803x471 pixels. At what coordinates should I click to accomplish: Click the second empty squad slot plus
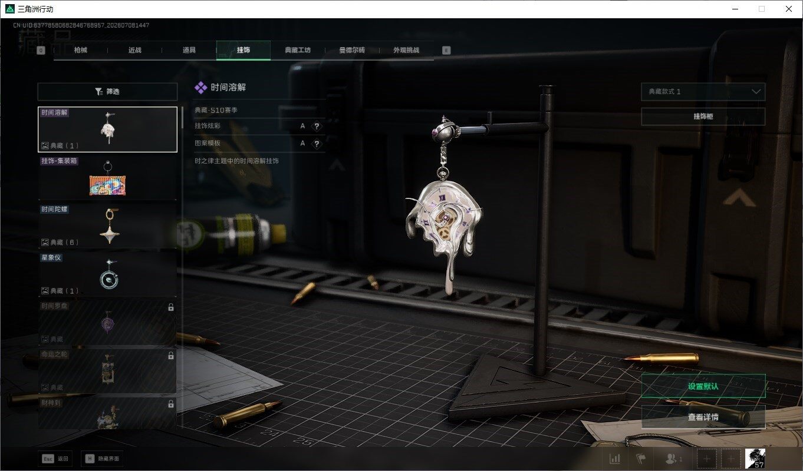pyautogui.click(x=731, y=459)
